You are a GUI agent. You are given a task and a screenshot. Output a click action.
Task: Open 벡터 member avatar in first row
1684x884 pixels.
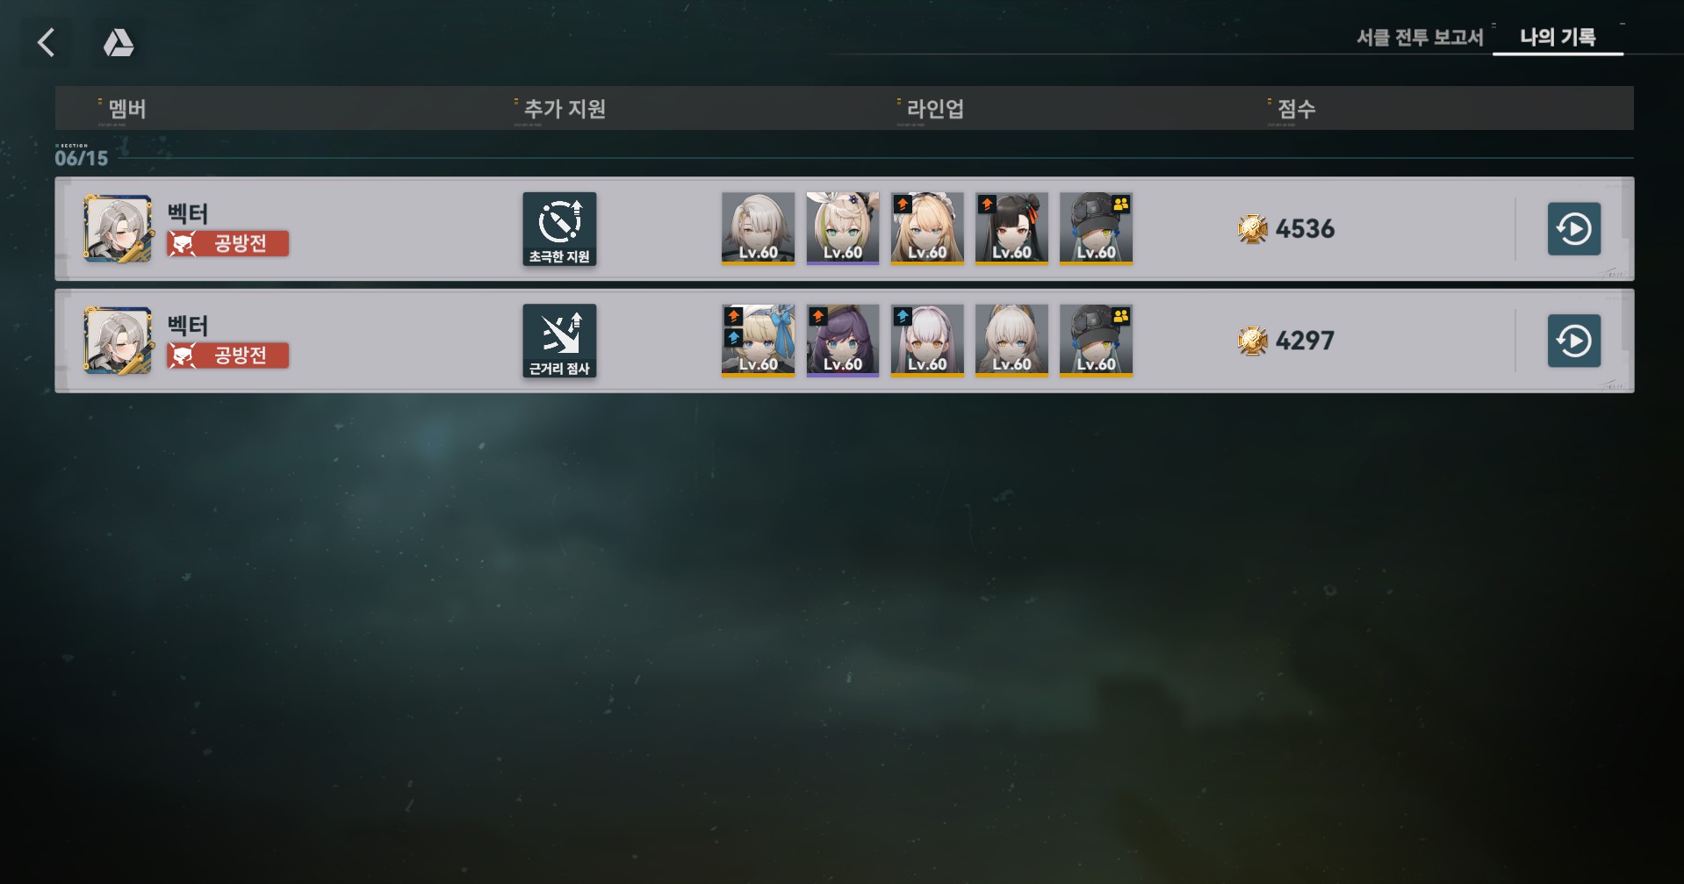click(x=119, y=229)
